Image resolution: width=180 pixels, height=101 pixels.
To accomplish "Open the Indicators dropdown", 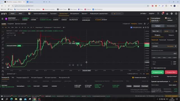I will [x=39, y=27].
